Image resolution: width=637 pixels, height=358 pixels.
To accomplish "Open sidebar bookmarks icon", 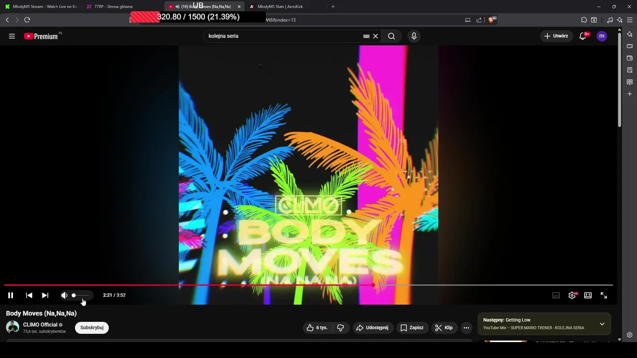I will [x=630, y=70].
